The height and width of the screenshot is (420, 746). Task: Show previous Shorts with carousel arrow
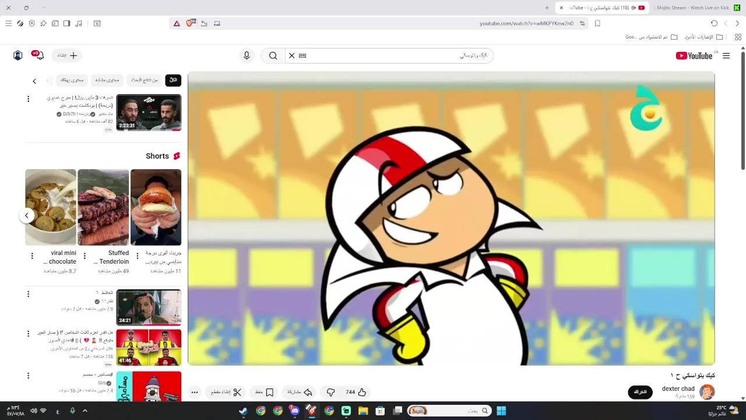coord(26,215)
